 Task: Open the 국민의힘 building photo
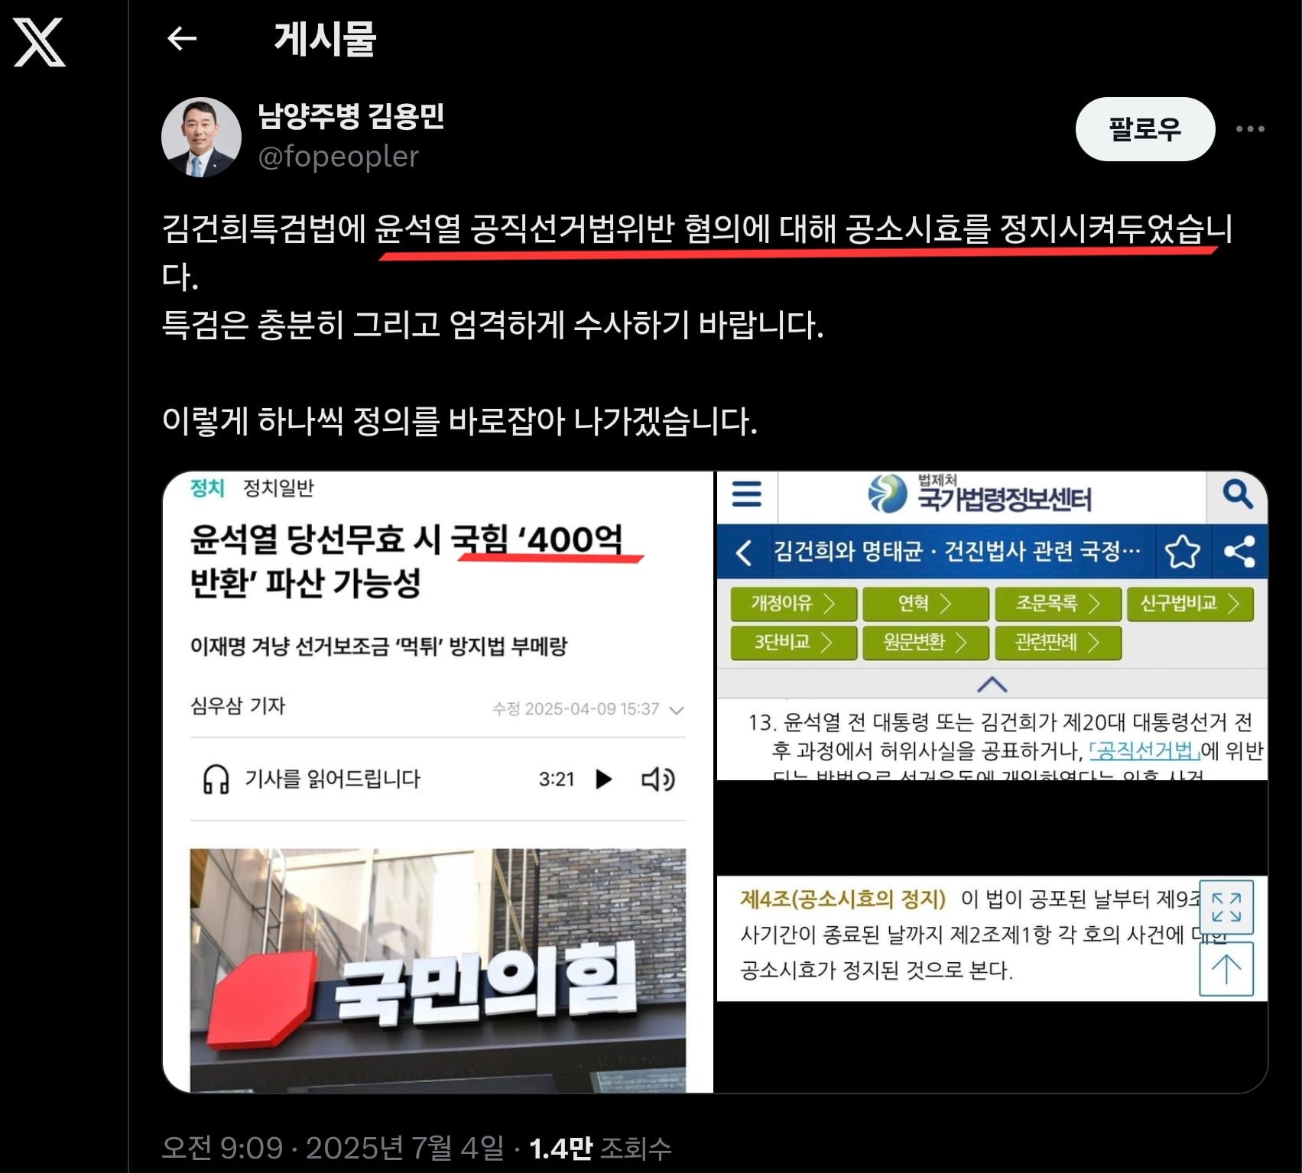pos(438,970)
